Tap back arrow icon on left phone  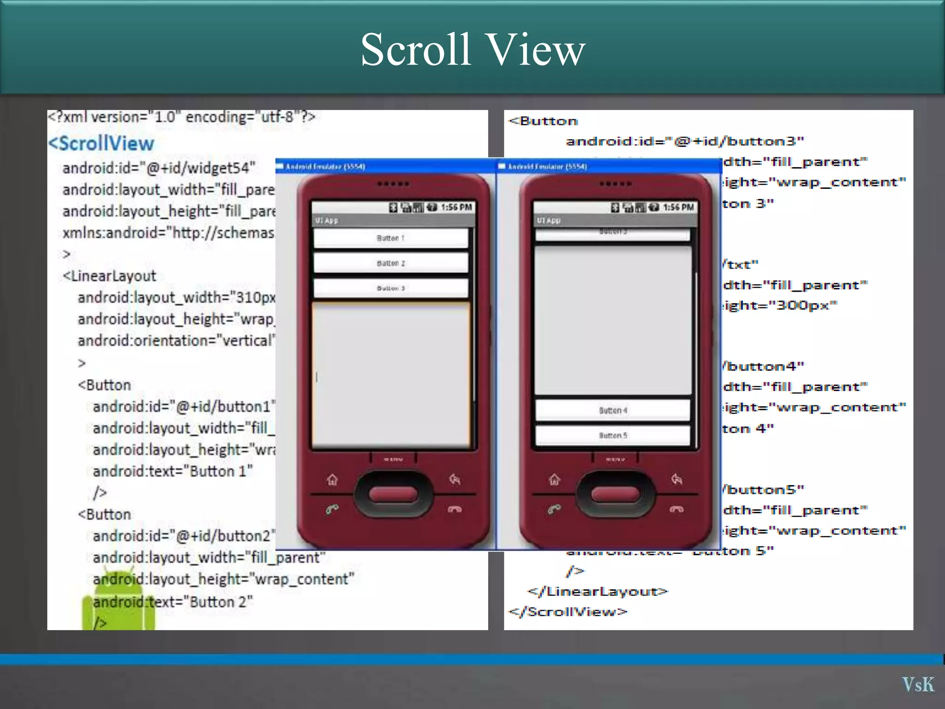(x=455, y=480)
